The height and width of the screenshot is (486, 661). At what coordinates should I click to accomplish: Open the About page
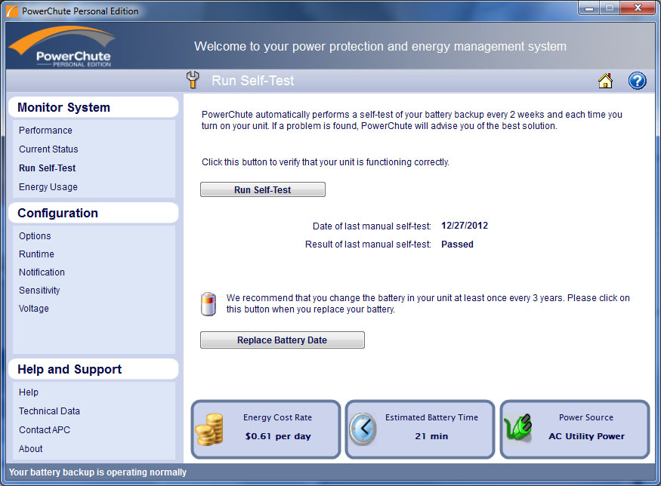click(x=31, y=449)
